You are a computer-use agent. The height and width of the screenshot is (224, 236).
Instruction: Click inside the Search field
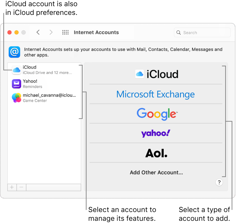(x=202, y=32)
